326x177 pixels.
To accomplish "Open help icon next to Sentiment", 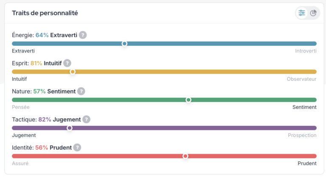I will [x=81, y=91].
